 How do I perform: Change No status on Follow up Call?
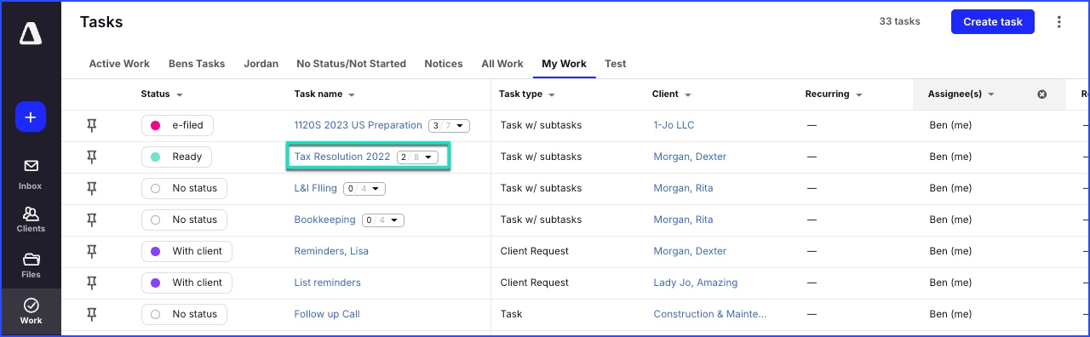pos(184,314)
